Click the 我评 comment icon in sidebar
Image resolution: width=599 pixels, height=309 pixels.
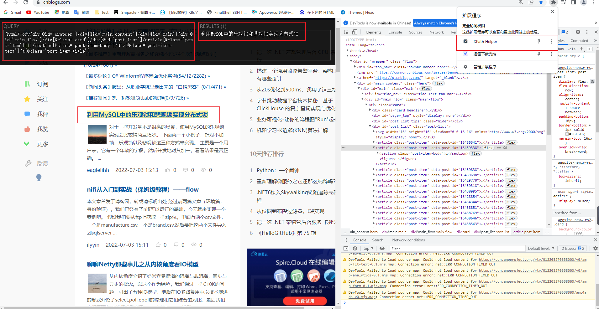(x=27, y=114)
